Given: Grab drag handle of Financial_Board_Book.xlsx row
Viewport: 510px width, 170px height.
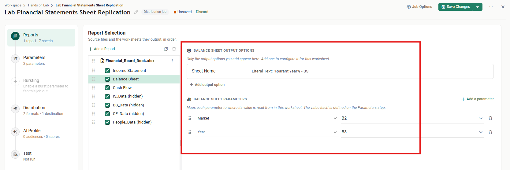Looking at the screenshot, I should coord(94,61).
